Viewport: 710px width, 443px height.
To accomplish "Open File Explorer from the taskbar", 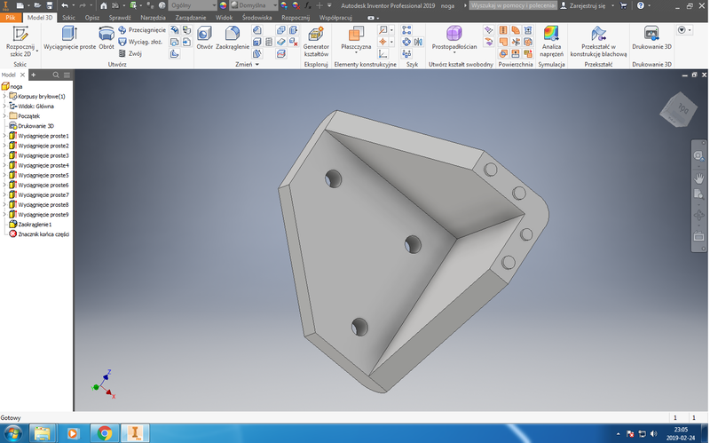I will click(x=43, y=433).
